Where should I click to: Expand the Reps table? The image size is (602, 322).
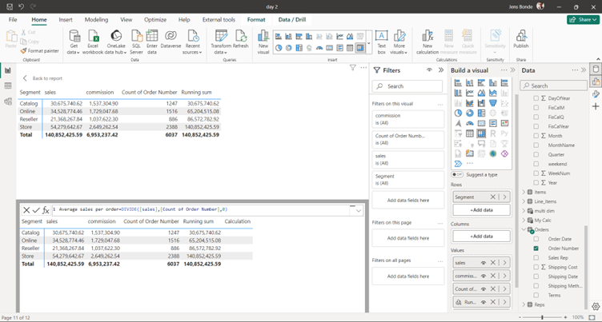click(524, 304)
